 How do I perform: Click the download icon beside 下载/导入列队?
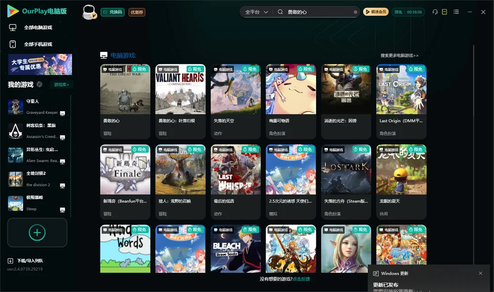[x=10, y=260]
